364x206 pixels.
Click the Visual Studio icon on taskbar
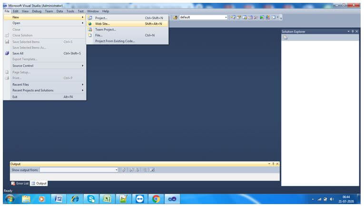172,199
